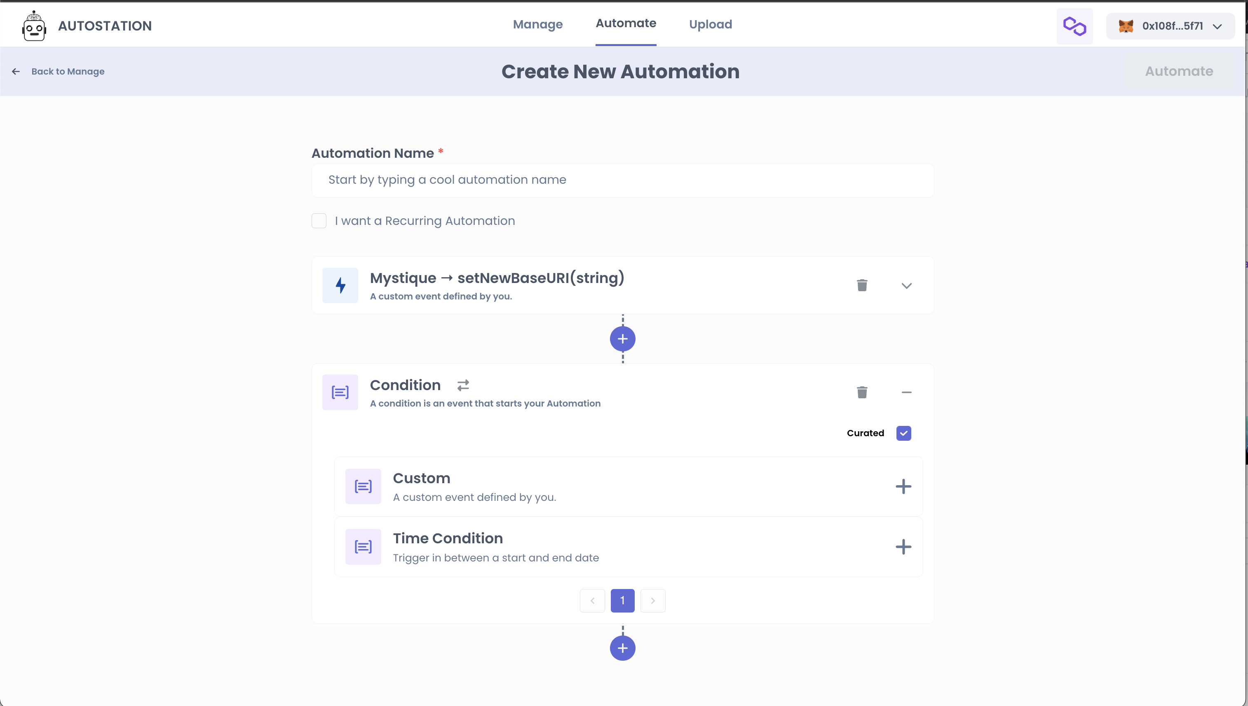Click the swap arrows beside Condition
The image size is (1248, 706).
(x=463, y=385)
